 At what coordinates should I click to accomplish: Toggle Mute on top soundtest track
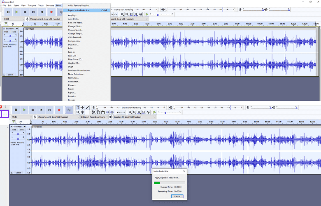[6, 31]
